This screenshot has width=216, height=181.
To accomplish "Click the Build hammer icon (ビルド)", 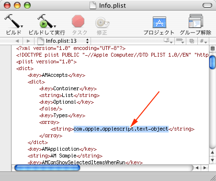I will (x=12, y=21).
